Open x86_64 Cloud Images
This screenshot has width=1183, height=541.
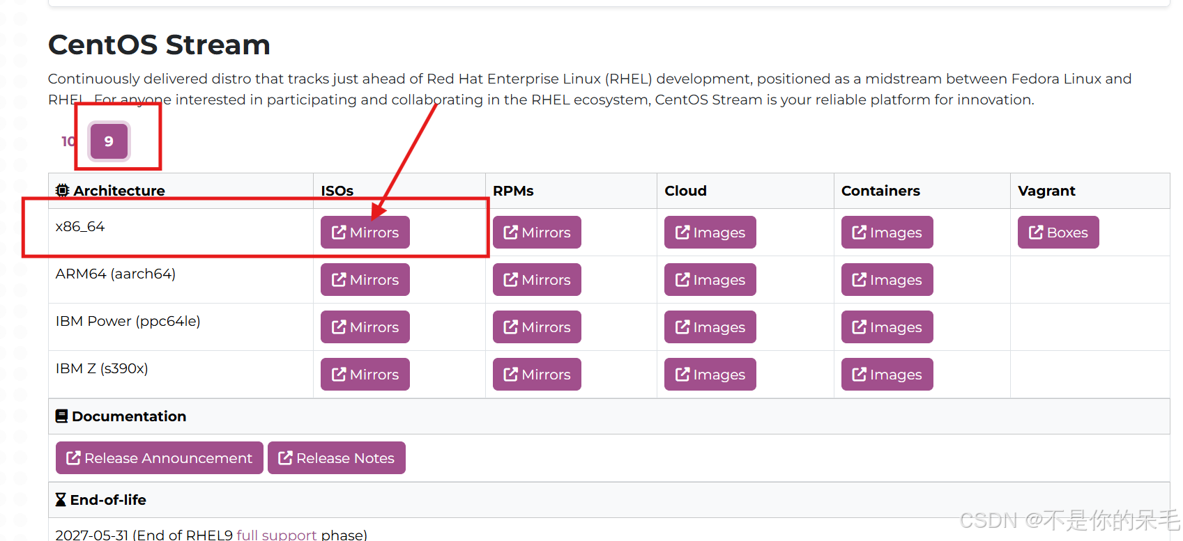pos(710,233)
